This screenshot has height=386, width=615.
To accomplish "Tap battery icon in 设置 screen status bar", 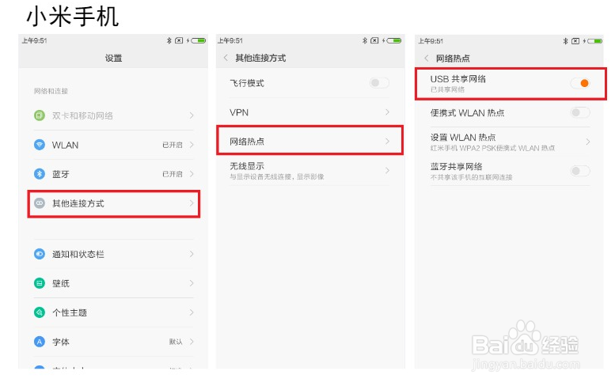I will coord(199,40).
